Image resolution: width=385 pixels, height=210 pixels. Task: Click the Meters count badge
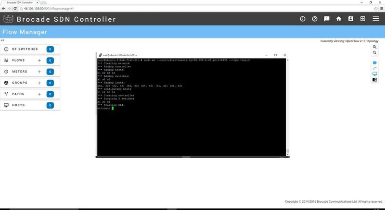50,72
